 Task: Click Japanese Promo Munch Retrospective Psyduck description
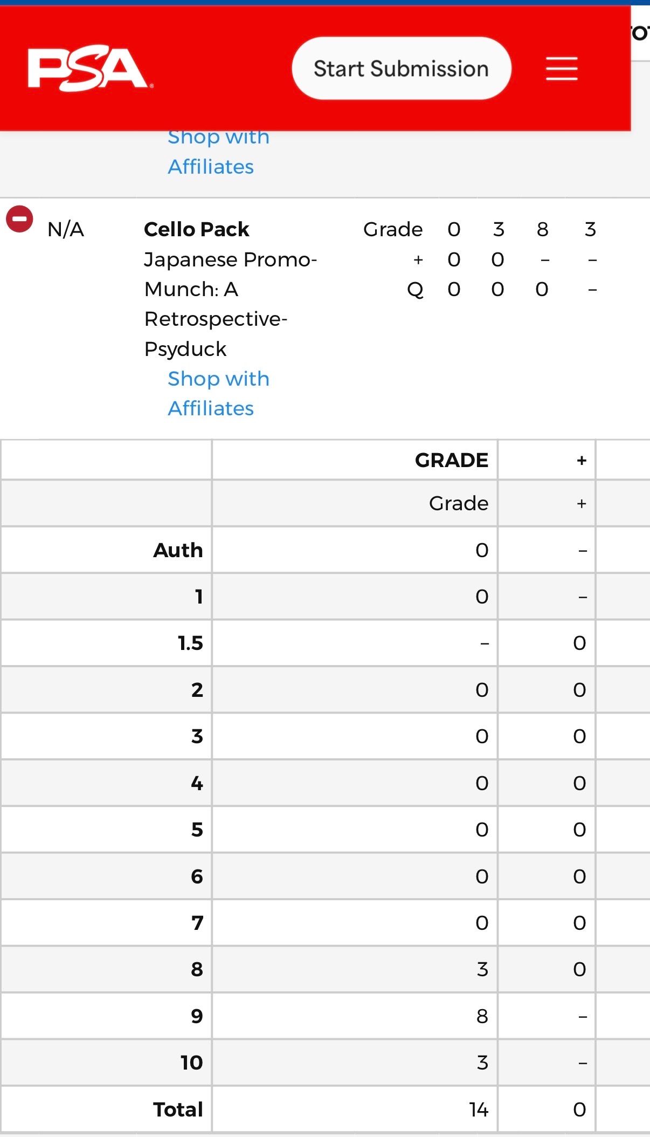(x=231, y=304)
